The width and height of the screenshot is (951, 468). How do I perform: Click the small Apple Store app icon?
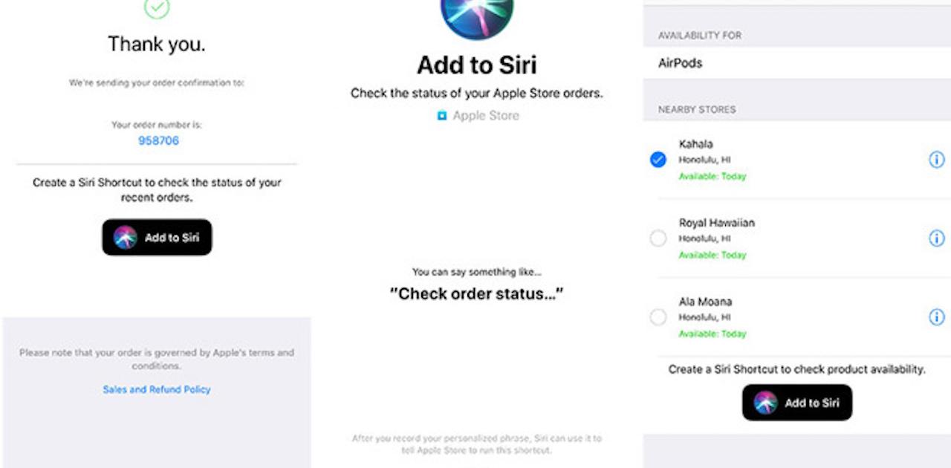click(442, 116)
